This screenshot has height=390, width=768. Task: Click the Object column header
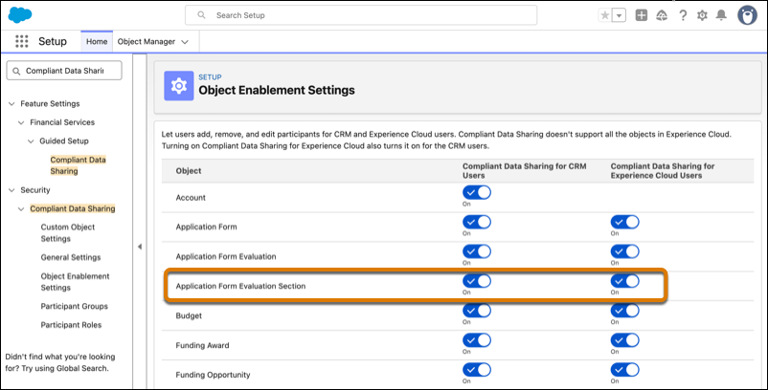click(189, 171)
